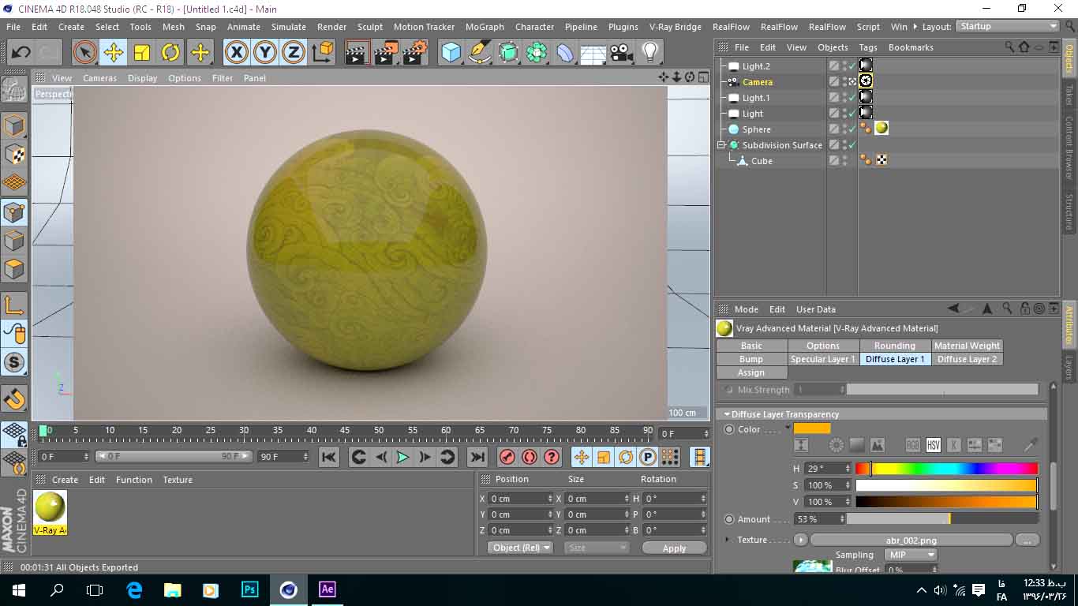Switch to the Specular Layer 1 tab

[x=823, y=359]
